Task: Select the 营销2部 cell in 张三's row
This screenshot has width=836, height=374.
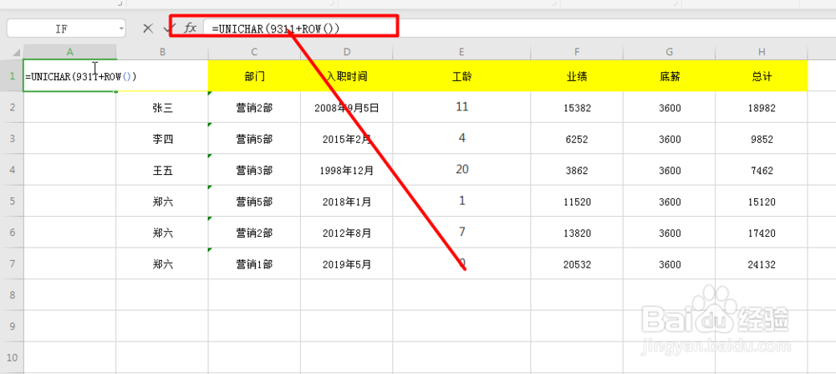Action: pos(254,107)
